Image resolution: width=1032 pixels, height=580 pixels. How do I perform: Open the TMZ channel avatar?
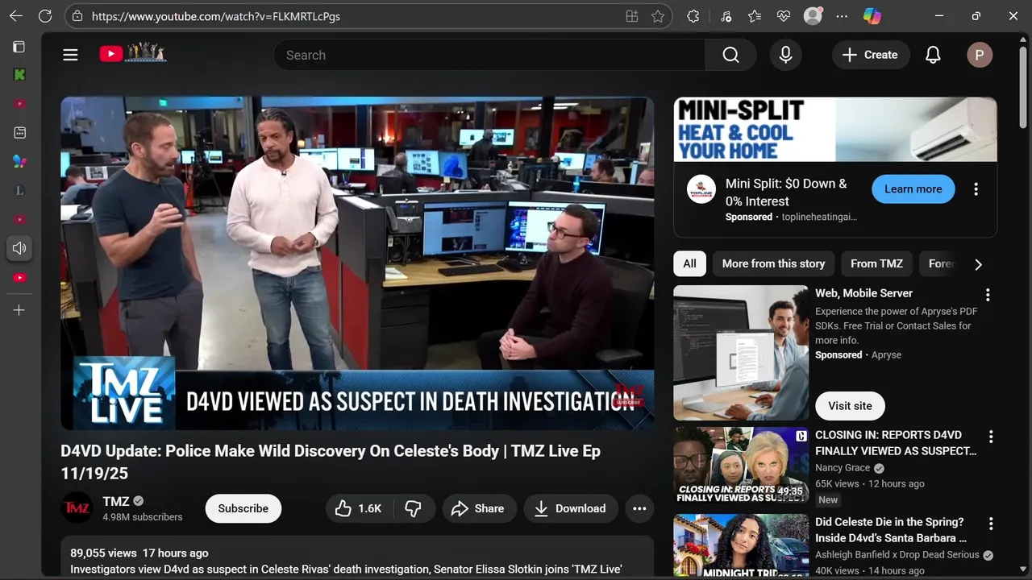click(x=77, y=507)
